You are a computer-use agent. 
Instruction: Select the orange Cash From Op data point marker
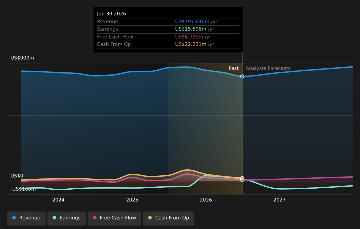pos(242,178)
